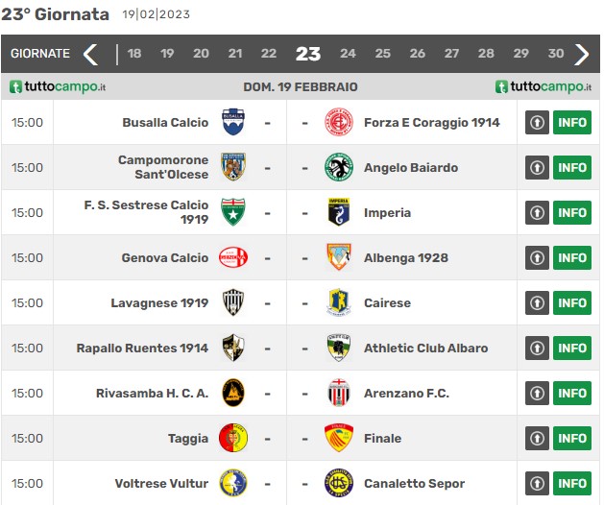604x505 pixels.
Task: Open INFO for Voltrese Vultur match
Action: pos(572,483)
